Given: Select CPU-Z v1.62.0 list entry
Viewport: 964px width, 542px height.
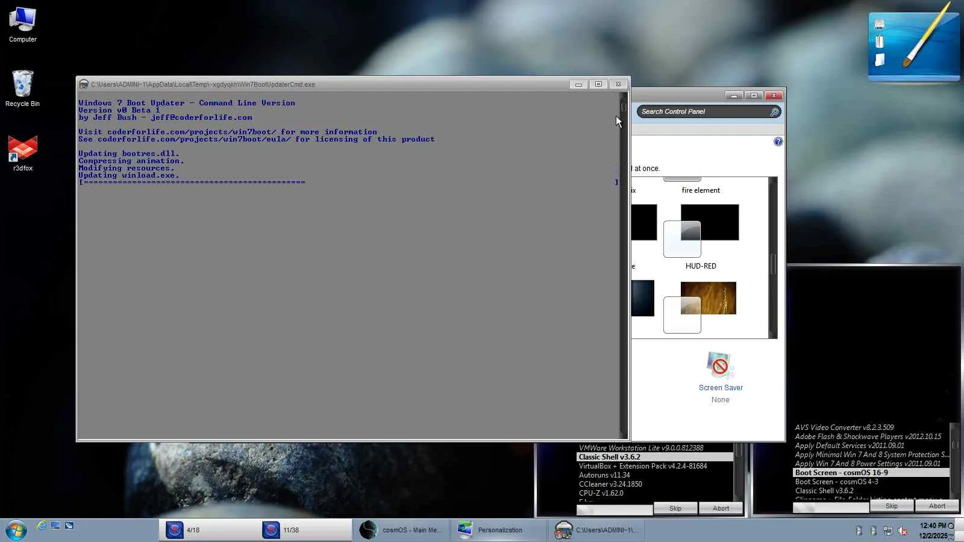Looking at the screenshot, I should 601,493.
